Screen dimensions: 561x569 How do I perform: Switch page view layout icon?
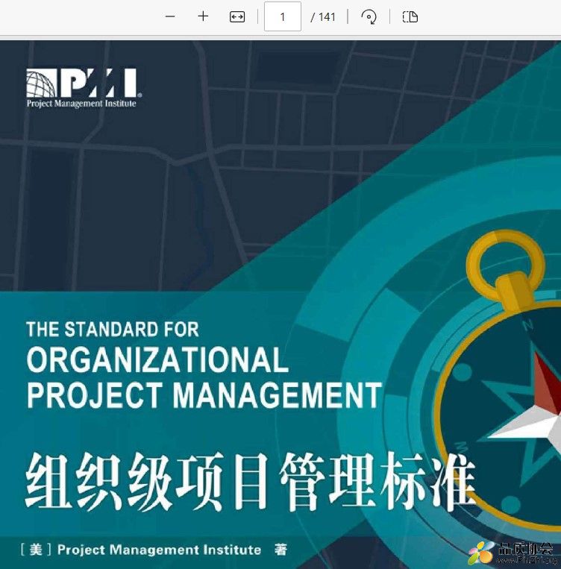(x=410, y=16)
